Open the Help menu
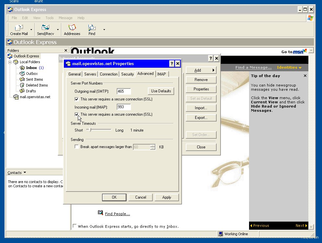The height and width of the screenshot is (243, 322). point(81,18)
